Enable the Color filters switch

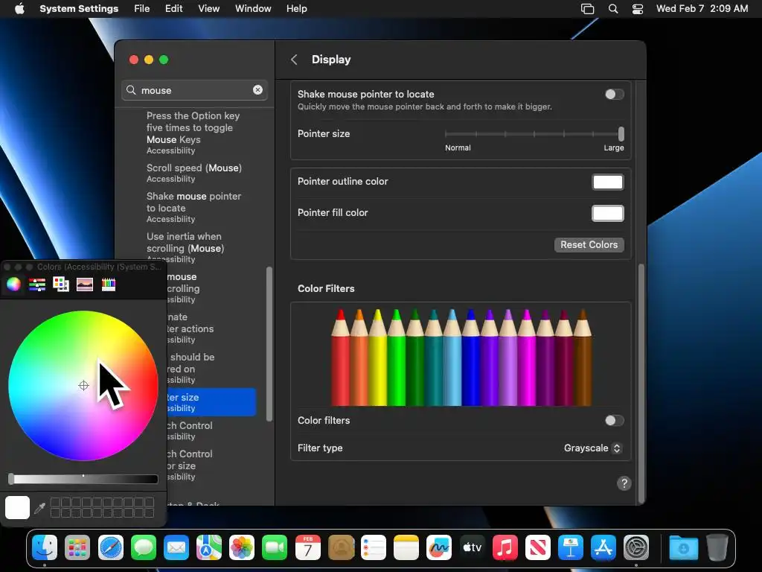pos(614,420)
